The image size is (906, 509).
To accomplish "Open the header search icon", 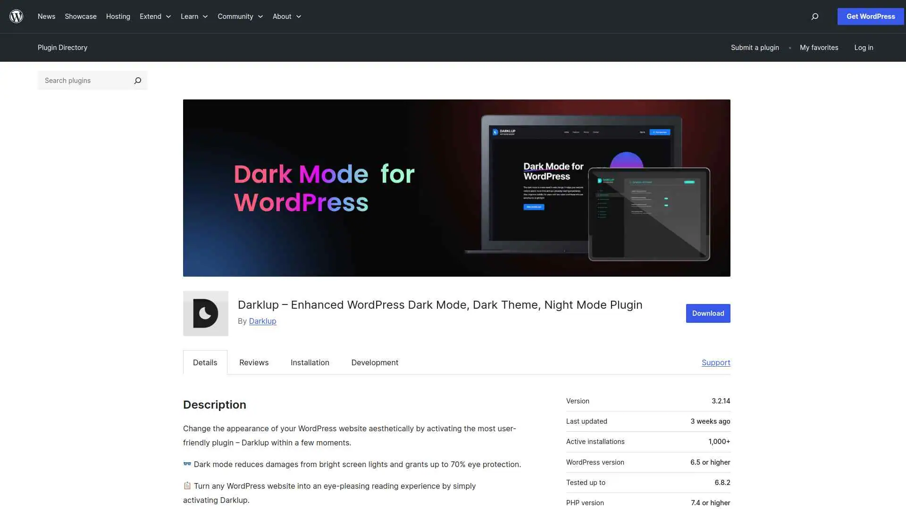I will click(814, 16).
